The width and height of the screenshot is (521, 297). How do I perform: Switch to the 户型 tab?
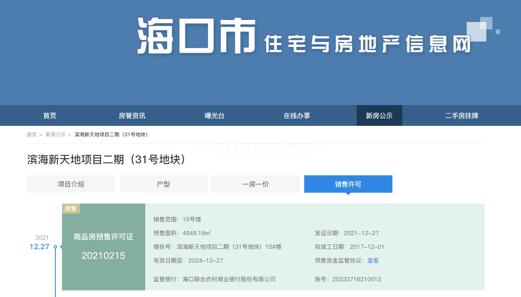pyautogui.click(x=164, y=184)
